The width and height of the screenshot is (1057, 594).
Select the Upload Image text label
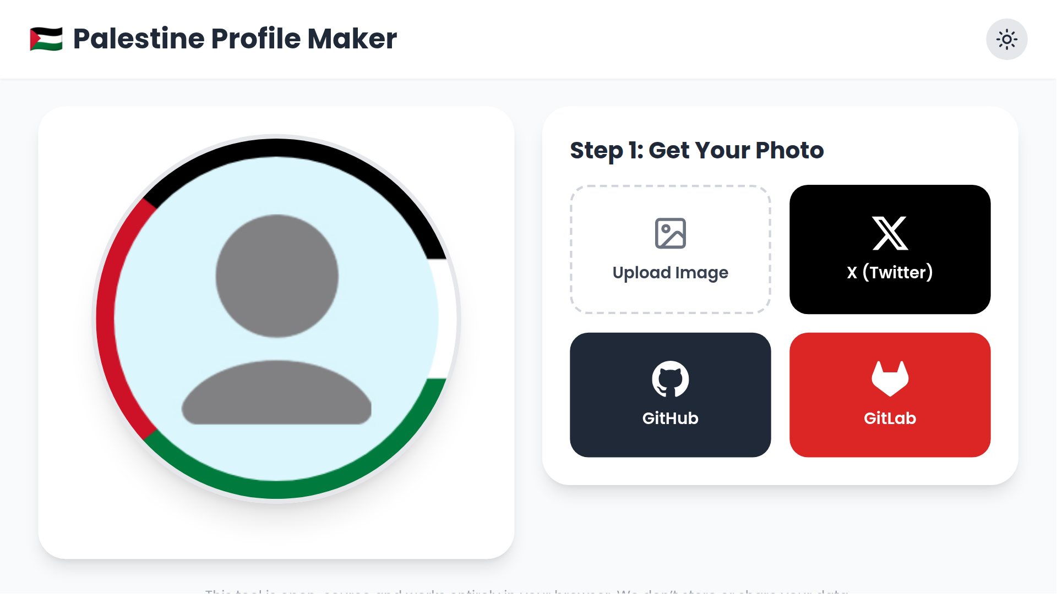tap(670, 273)
